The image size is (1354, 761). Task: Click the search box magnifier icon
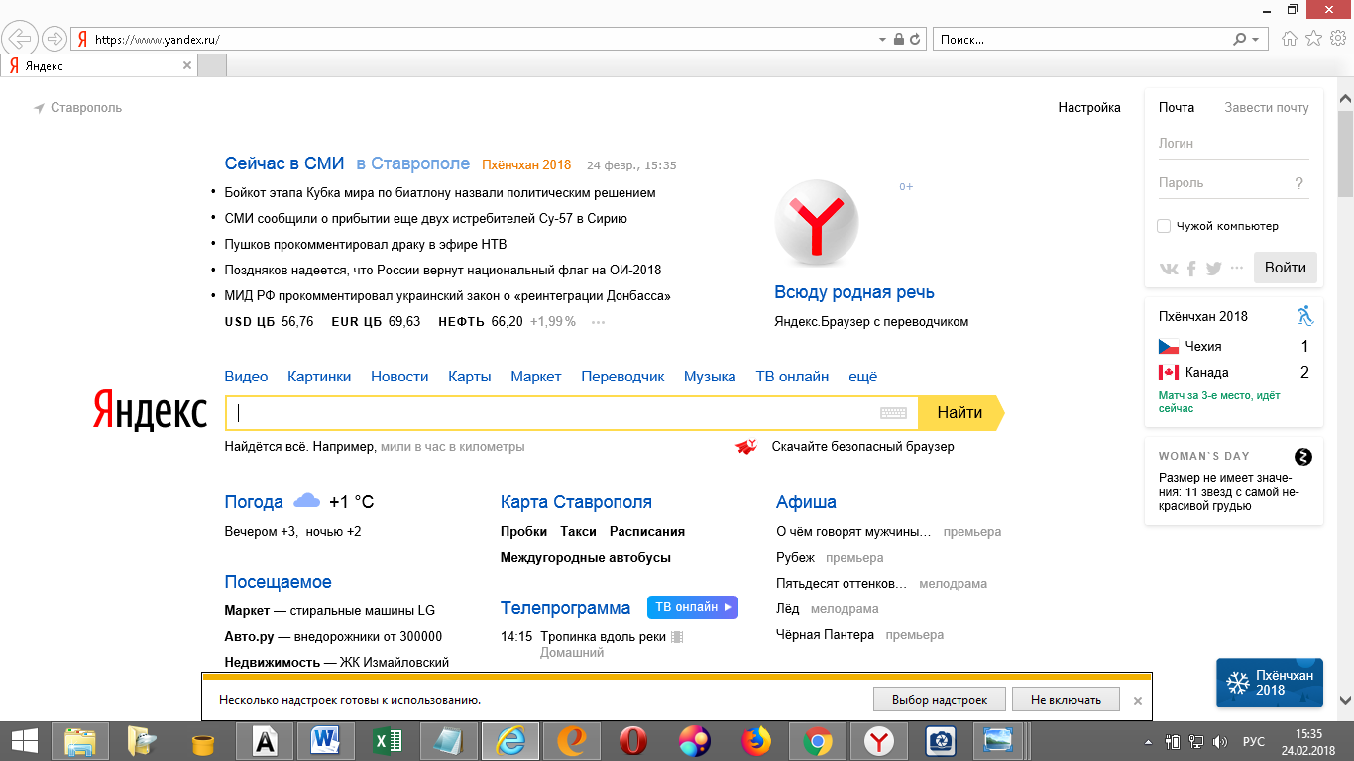tap(1239, 40)
